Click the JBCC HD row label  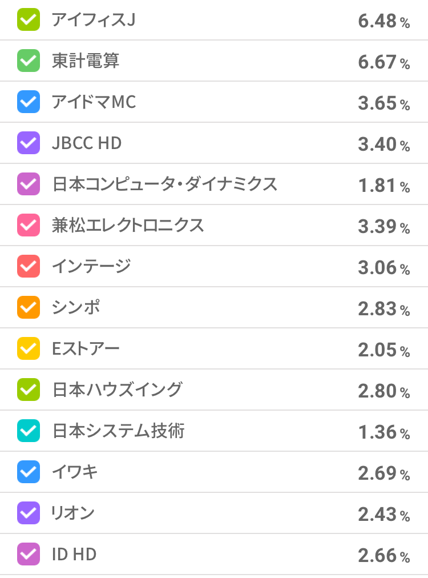(x=87, y=143)
